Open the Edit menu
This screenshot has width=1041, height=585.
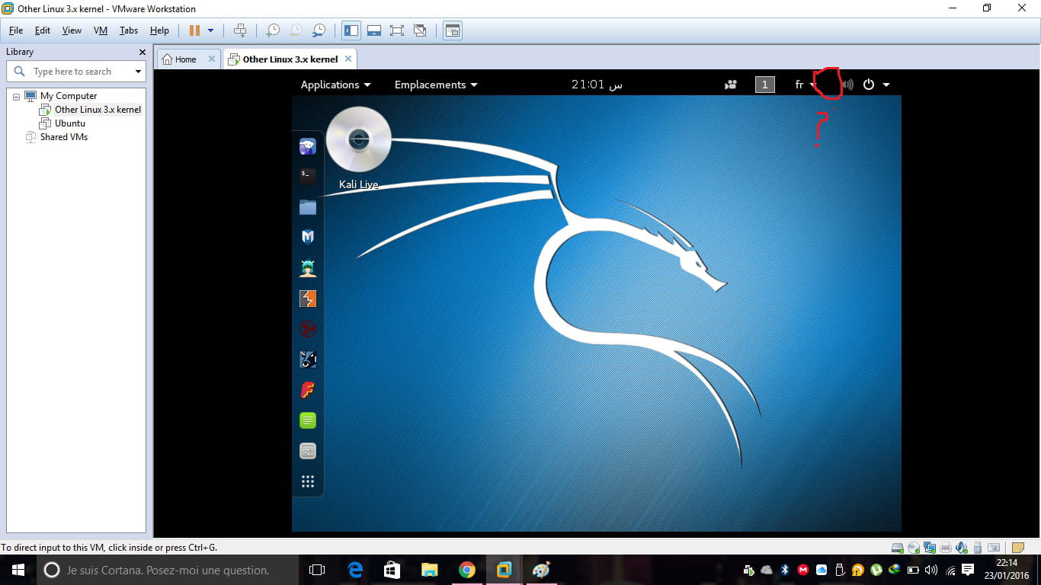[x=43, y=30]
